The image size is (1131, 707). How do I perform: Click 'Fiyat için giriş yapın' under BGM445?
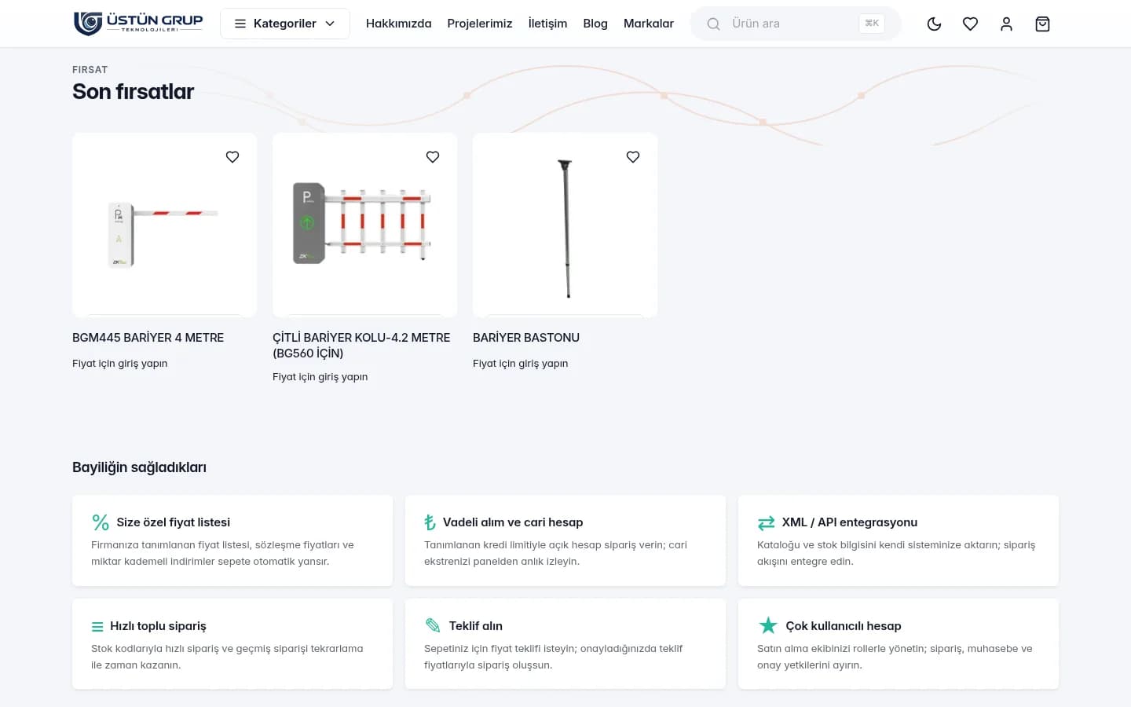(119, 364)
